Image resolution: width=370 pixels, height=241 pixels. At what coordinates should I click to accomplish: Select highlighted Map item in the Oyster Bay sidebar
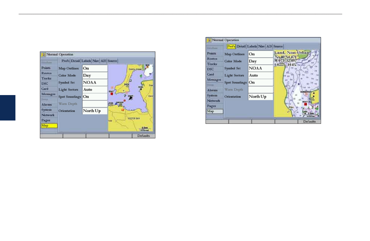49,126
